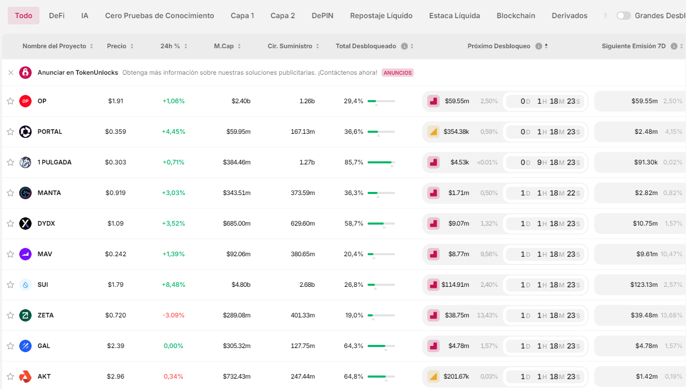The width and height of the screenshot is (686, 389).
Task: Star the ZETA token row
Action: pos(10,315)
